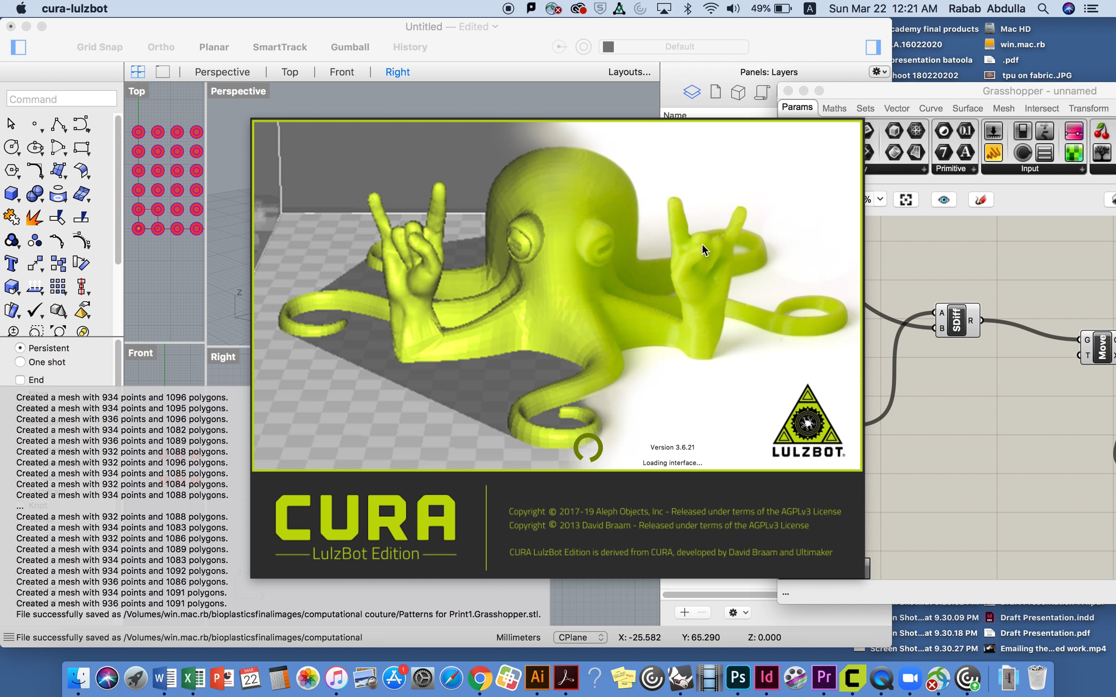Choose the fillet curves tool
The width and height of the screenshot is (1116, 697).
(35, 171)
